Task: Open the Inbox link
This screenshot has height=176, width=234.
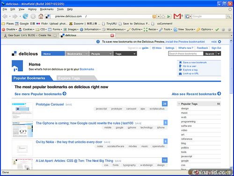Action: pos(157,48)
